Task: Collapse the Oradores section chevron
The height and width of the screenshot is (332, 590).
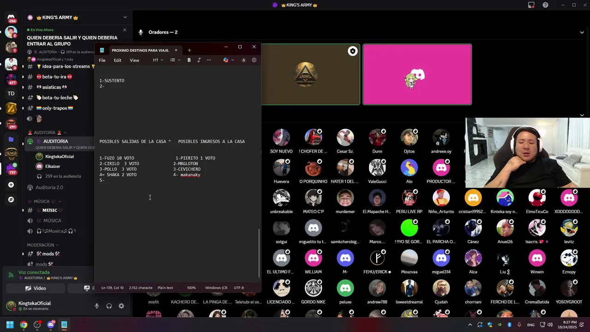Action: pos(582,32)
